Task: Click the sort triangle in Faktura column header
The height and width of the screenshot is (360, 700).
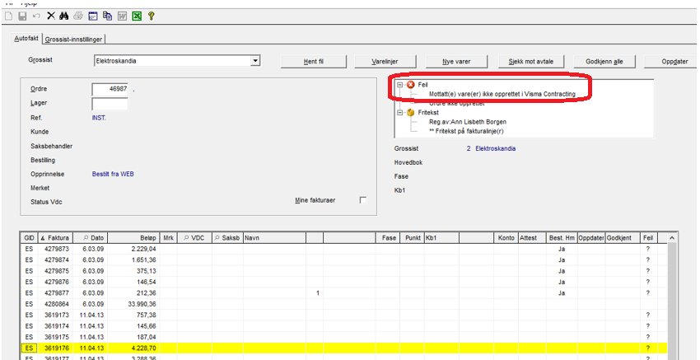Action: (42, 238)
